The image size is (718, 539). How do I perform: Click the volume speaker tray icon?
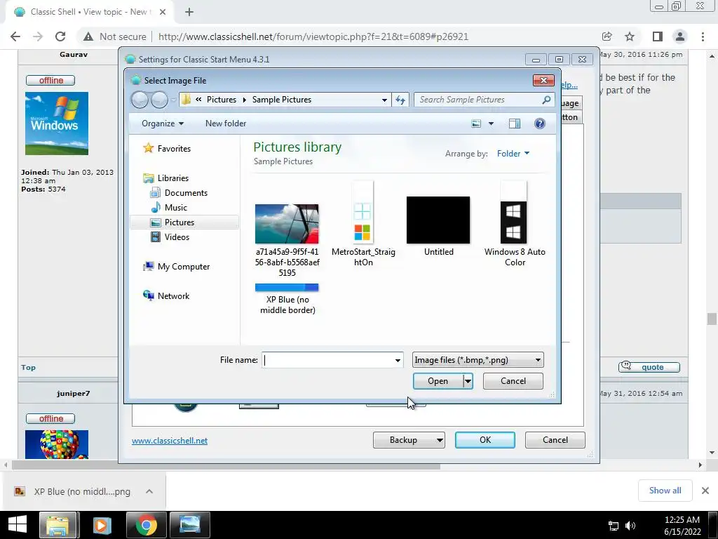(630, 526)
